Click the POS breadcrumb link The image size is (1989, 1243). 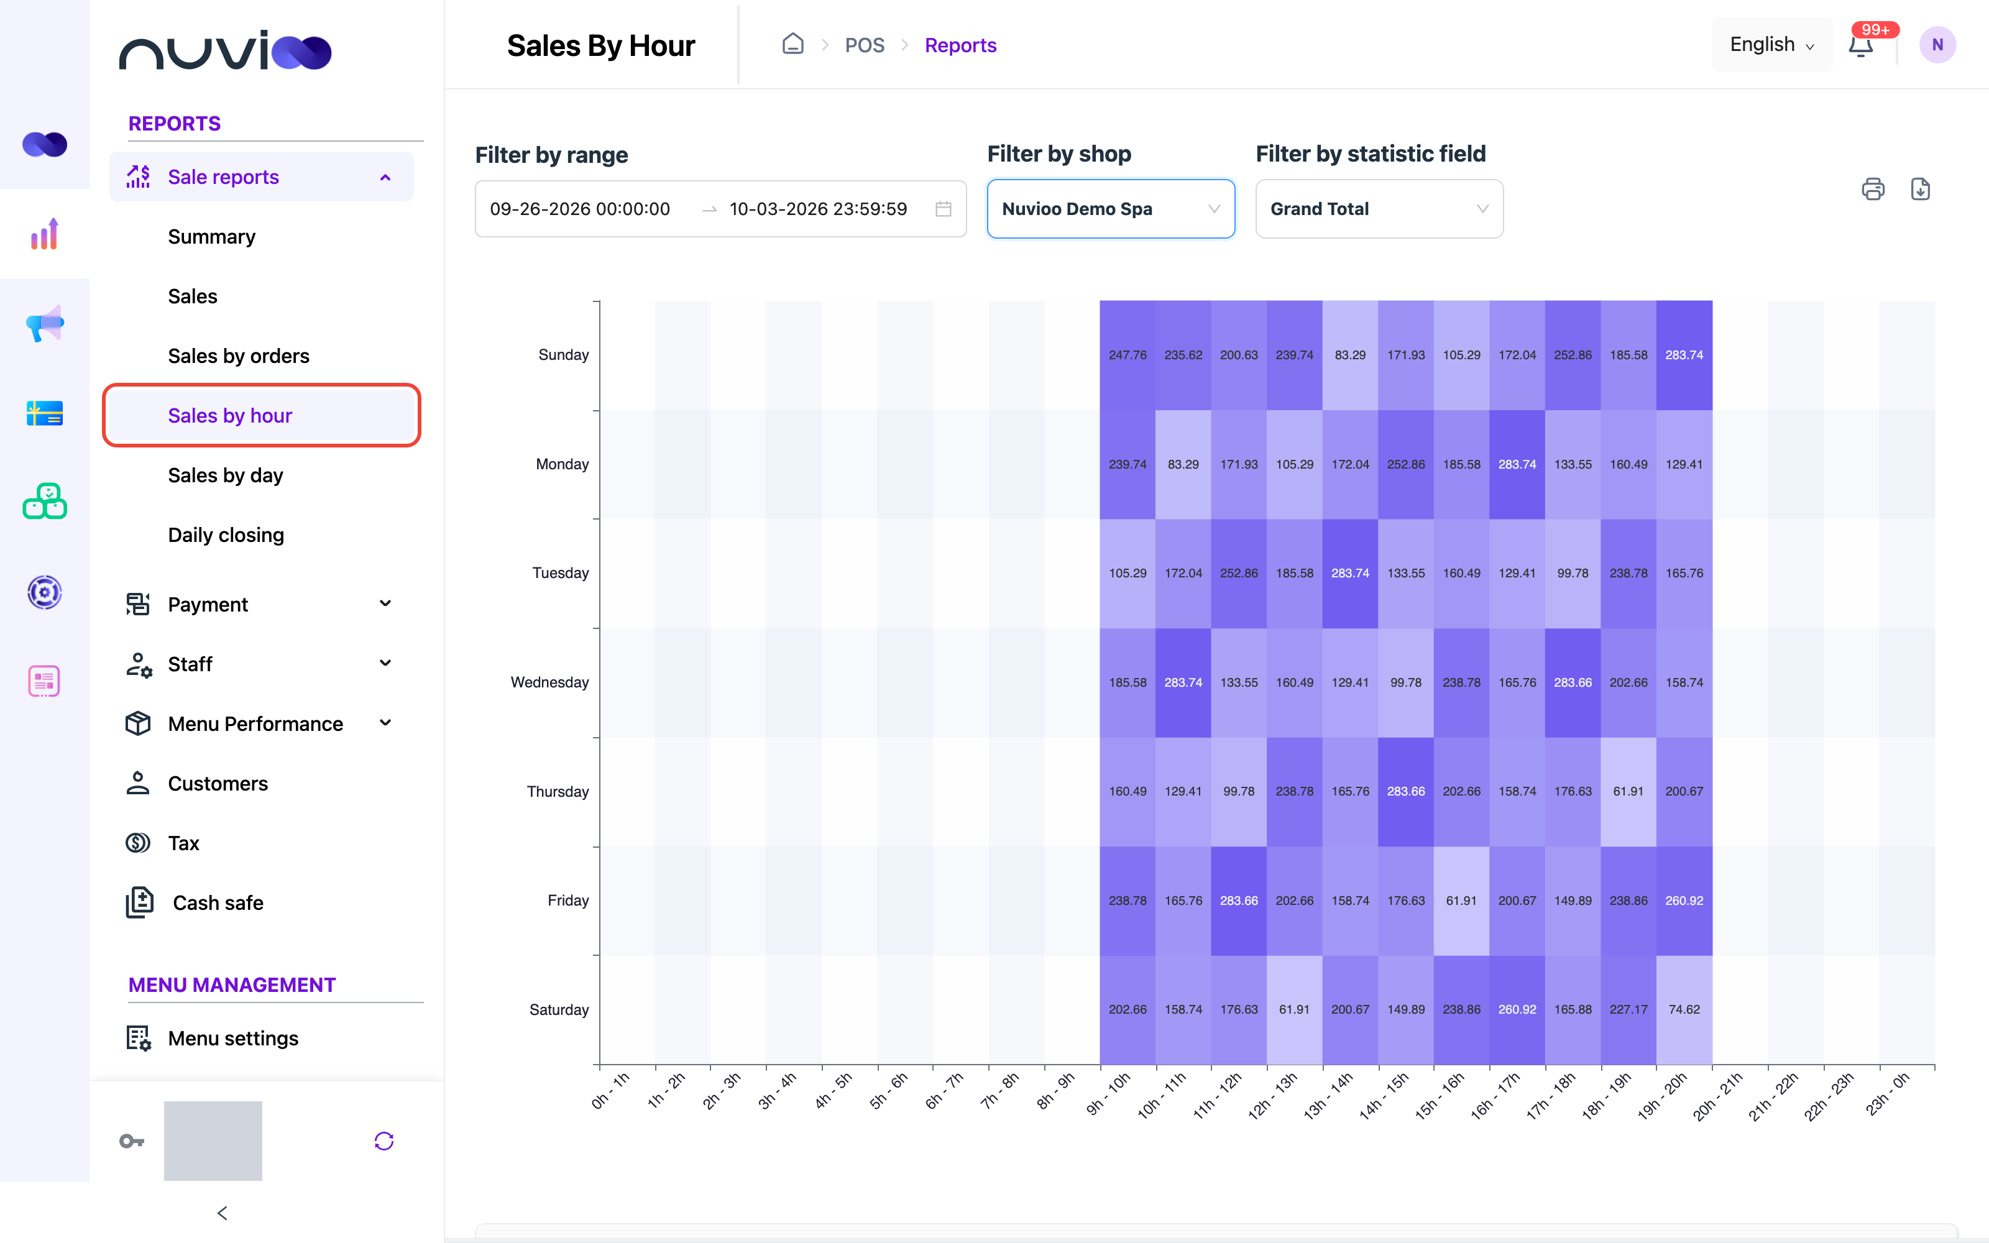point(865,45)
